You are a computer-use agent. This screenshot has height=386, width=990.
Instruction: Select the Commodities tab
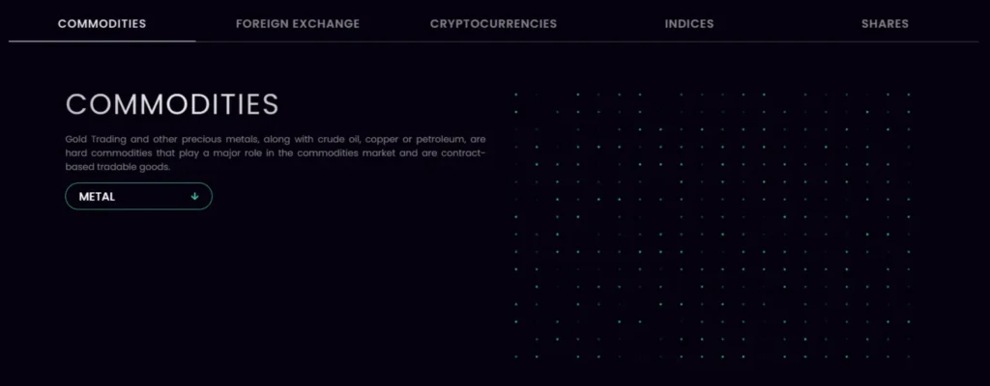[x=102, y=23]
